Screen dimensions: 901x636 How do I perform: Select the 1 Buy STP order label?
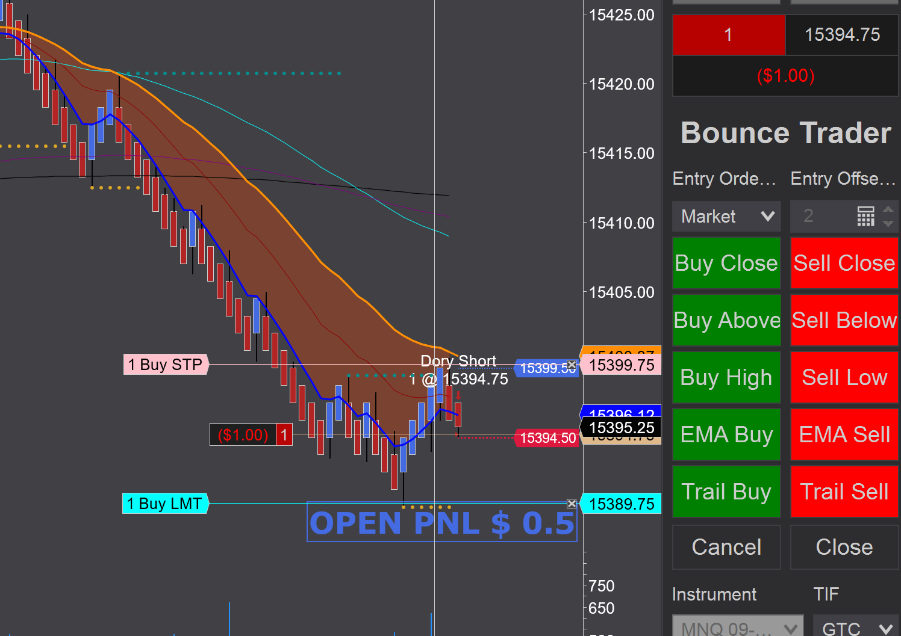point(166,365)
